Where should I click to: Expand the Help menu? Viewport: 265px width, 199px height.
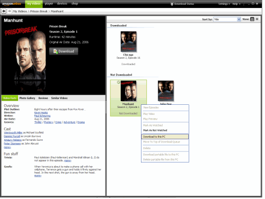tap(236, 4)
